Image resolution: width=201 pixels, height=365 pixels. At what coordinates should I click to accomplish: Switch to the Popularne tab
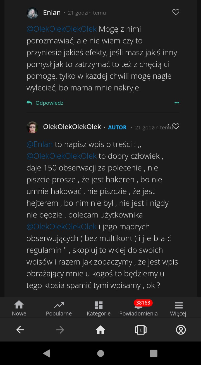click(59, 308)
